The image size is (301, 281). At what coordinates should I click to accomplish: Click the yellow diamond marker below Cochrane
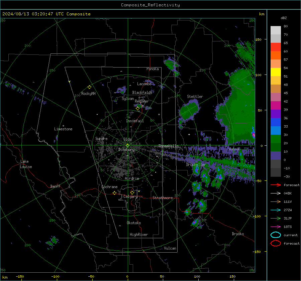[x=114, y=193]
